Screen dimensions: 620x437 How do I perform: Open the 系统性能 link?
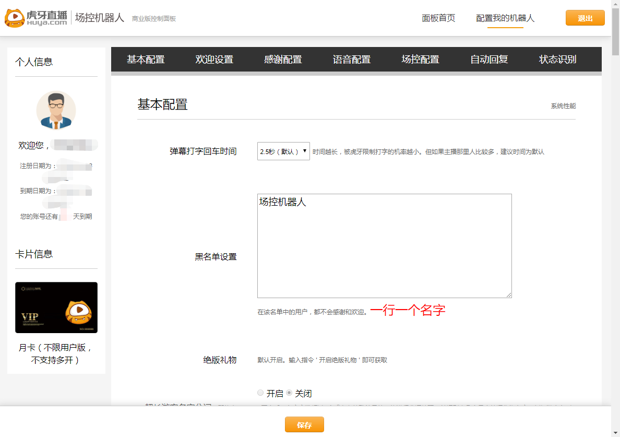click(563, 106)
